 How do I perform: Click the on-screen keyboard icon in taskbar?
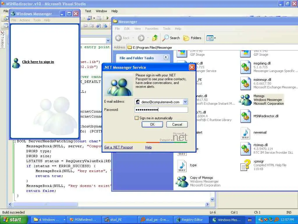[x=250, y=220]
